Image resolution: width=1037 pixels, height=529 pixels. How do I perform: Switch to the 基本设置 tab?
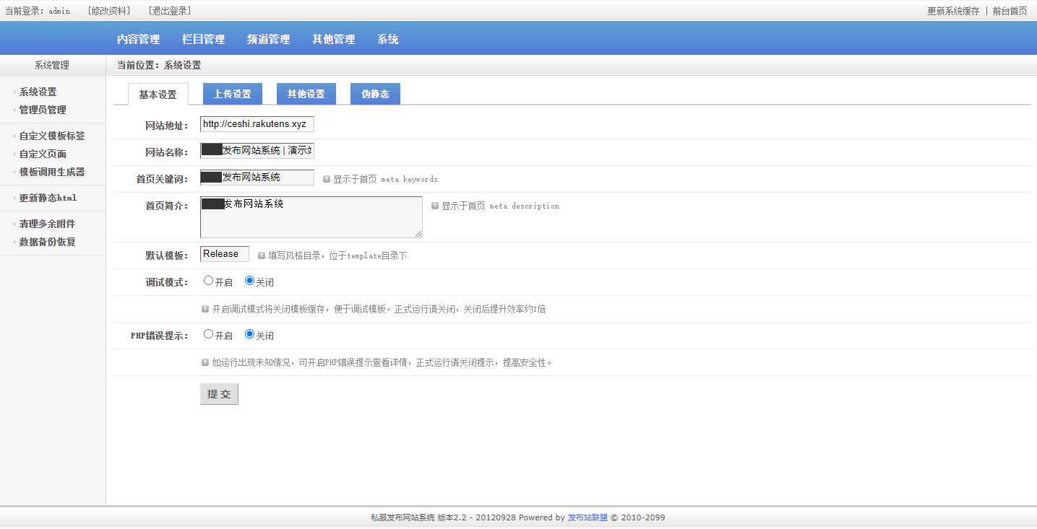(158, 95)
